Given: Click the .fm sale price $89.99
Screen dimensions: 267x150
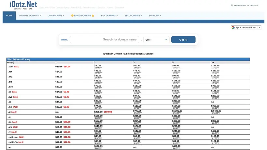Looking at the screenshot, I should pyautogui.click(x=67, y=122).
